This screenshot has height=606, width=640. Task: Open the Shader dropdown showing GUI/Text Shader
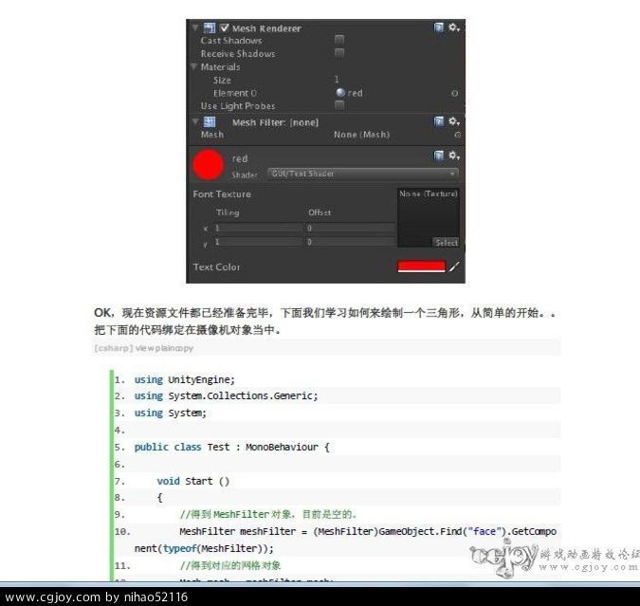click(x=362, y=174)
